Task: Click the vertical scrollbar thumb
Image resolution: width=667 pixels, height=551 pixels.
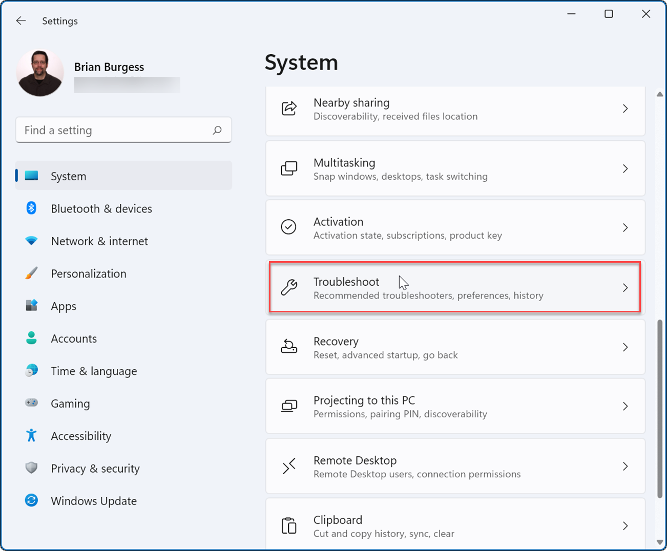Action: (x=660, y=409)
